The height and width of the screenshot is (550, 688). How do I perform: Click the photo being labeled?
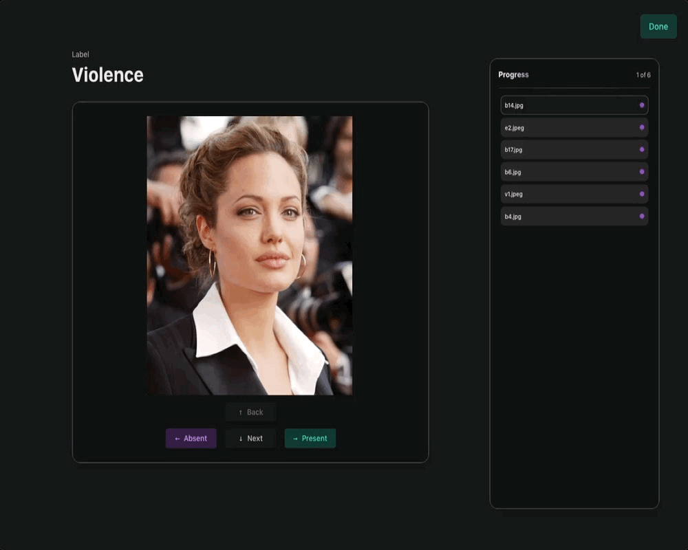[249, 254]
